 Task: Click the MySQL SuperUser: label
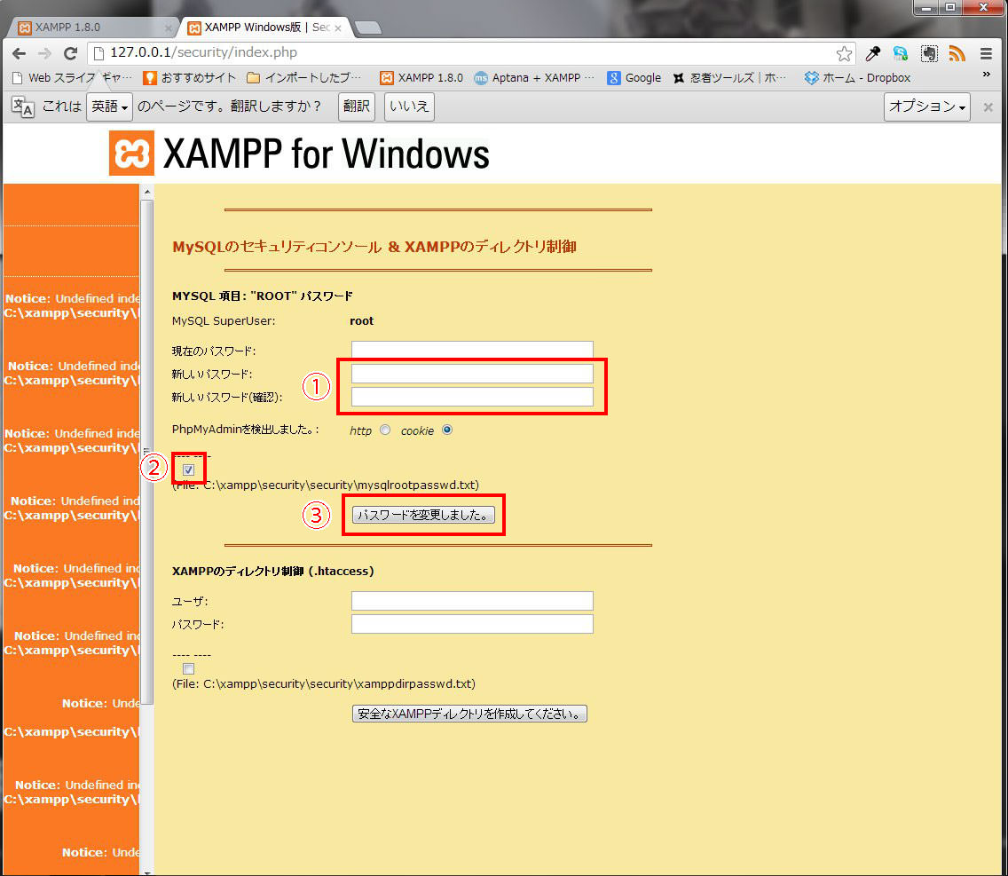coord(224,321)
